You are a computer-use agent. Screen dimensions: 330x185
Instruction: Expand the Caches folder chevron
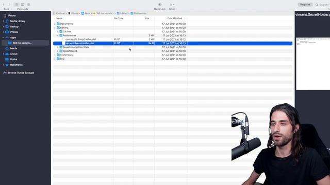point(58,32)
